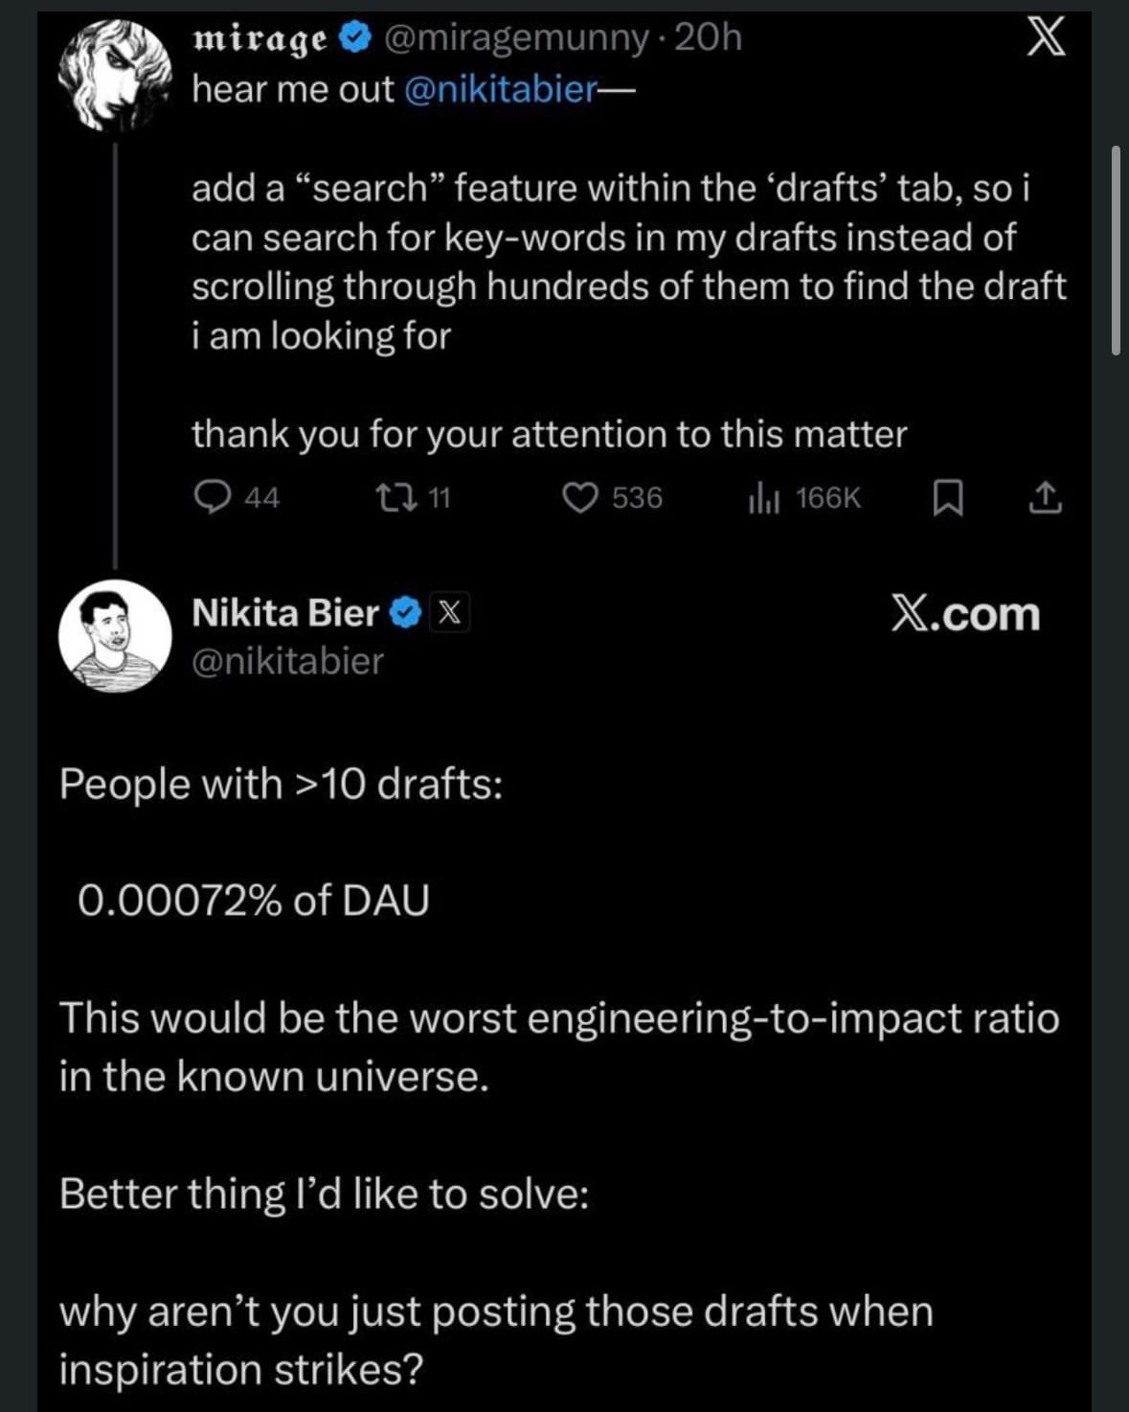Click the X.com watermark text
1129x1412 pixels.
(x=965, y=613)
